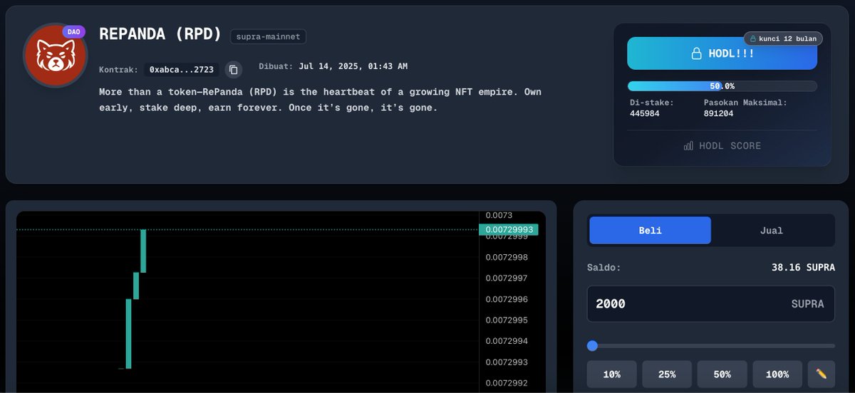Click the SUPRA amount input showing 2000

[x=710, y=304]
